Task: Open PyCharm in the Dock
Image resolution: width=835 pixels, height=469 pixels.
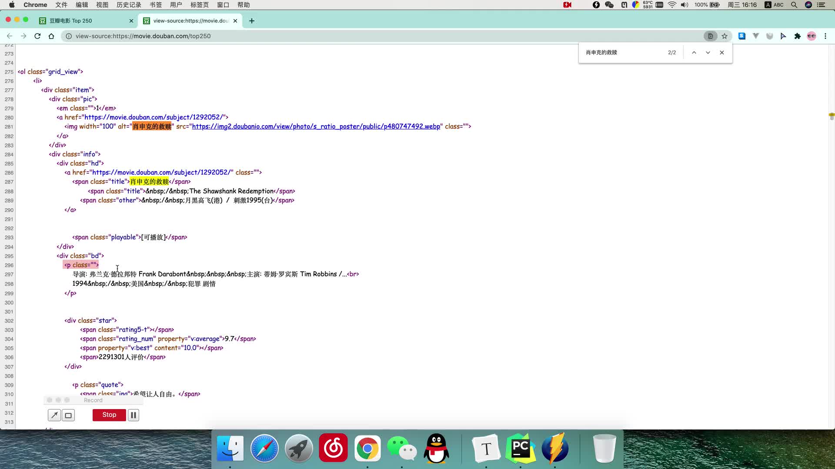Action: [521, 448]
